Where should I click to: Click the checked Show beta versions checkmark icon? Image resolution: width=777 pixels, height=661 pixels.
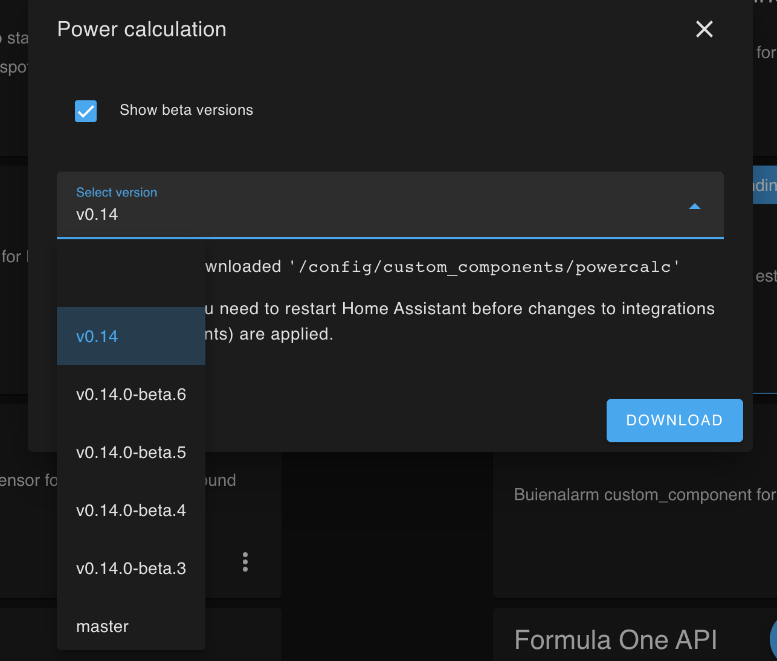pos(85,111)
